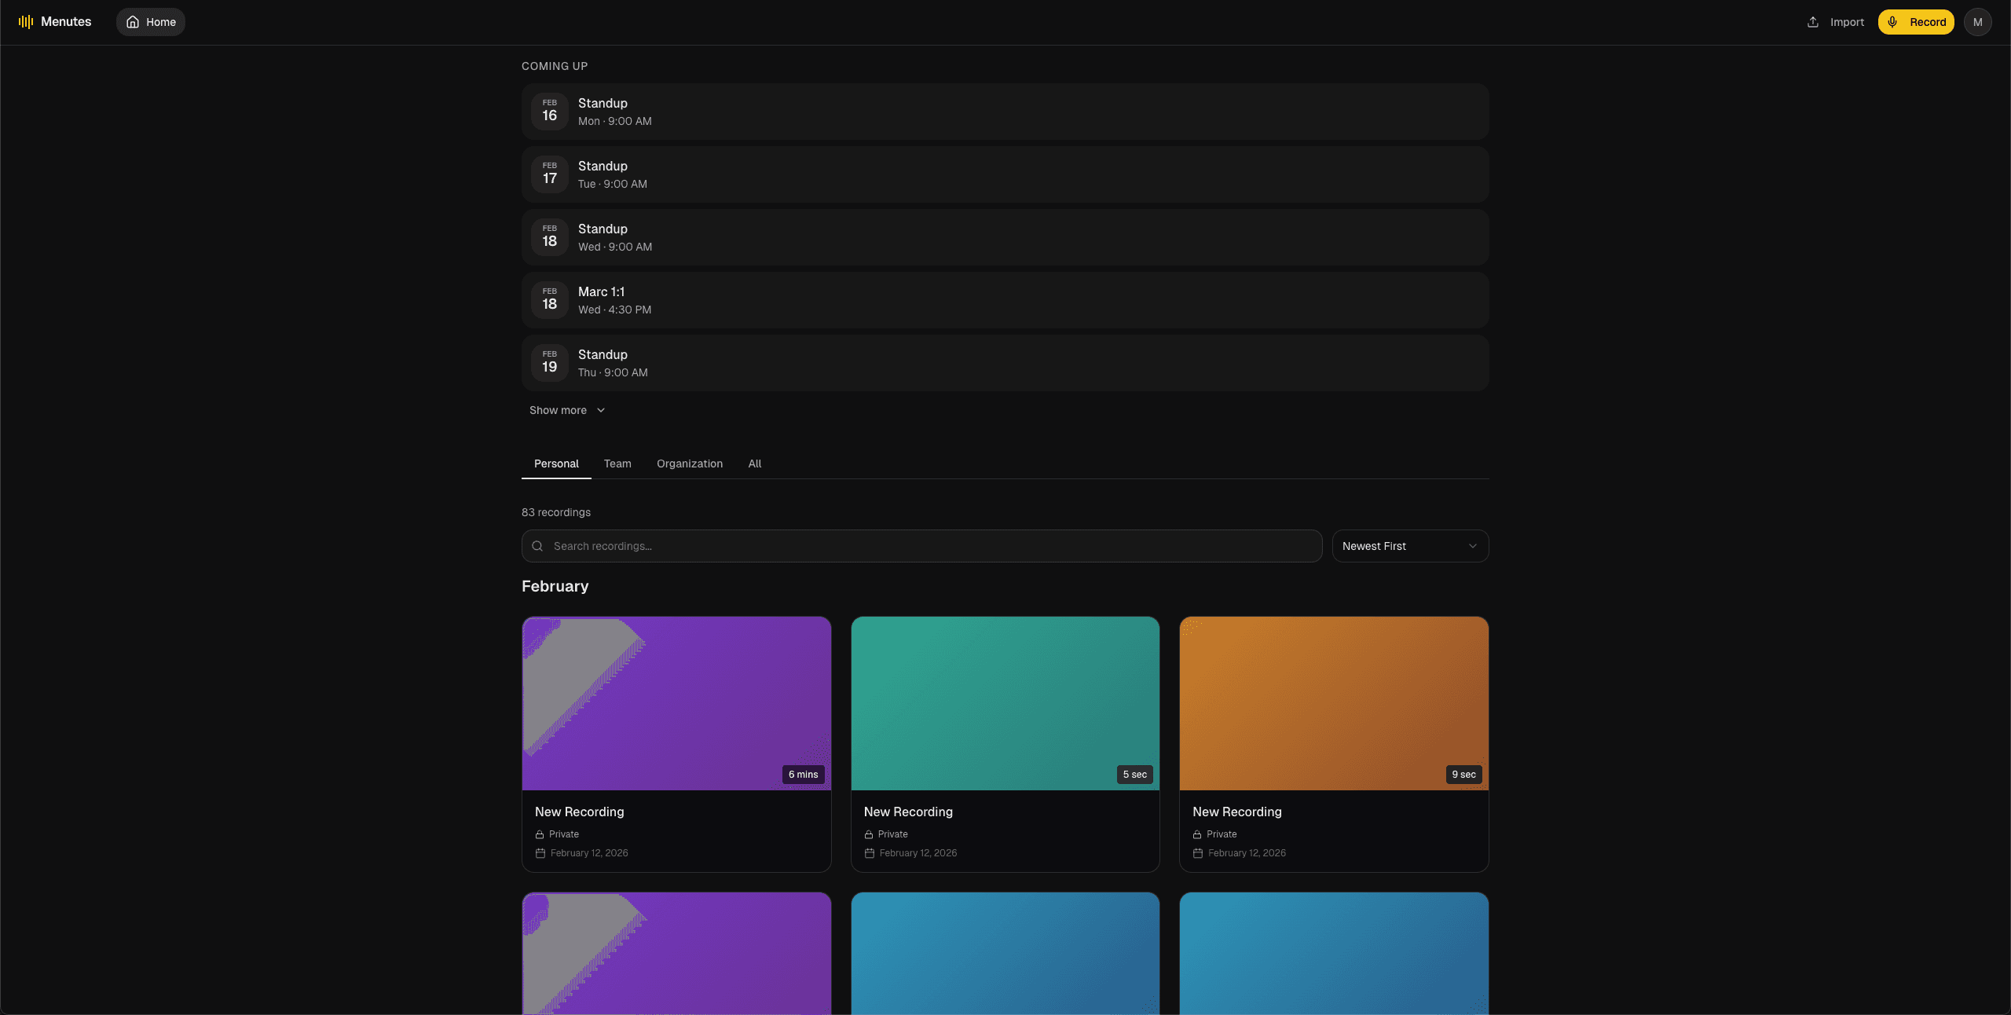Click the Menutes waveform logo icon
Image resolution: width=2011 pixels, height=1015 pixels.
pos(26,22)
